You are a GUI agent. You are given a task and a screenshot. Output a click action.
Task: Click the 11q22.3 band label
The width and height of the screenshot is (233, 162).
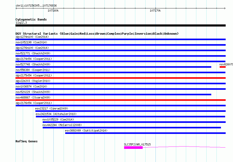[21, 23]
